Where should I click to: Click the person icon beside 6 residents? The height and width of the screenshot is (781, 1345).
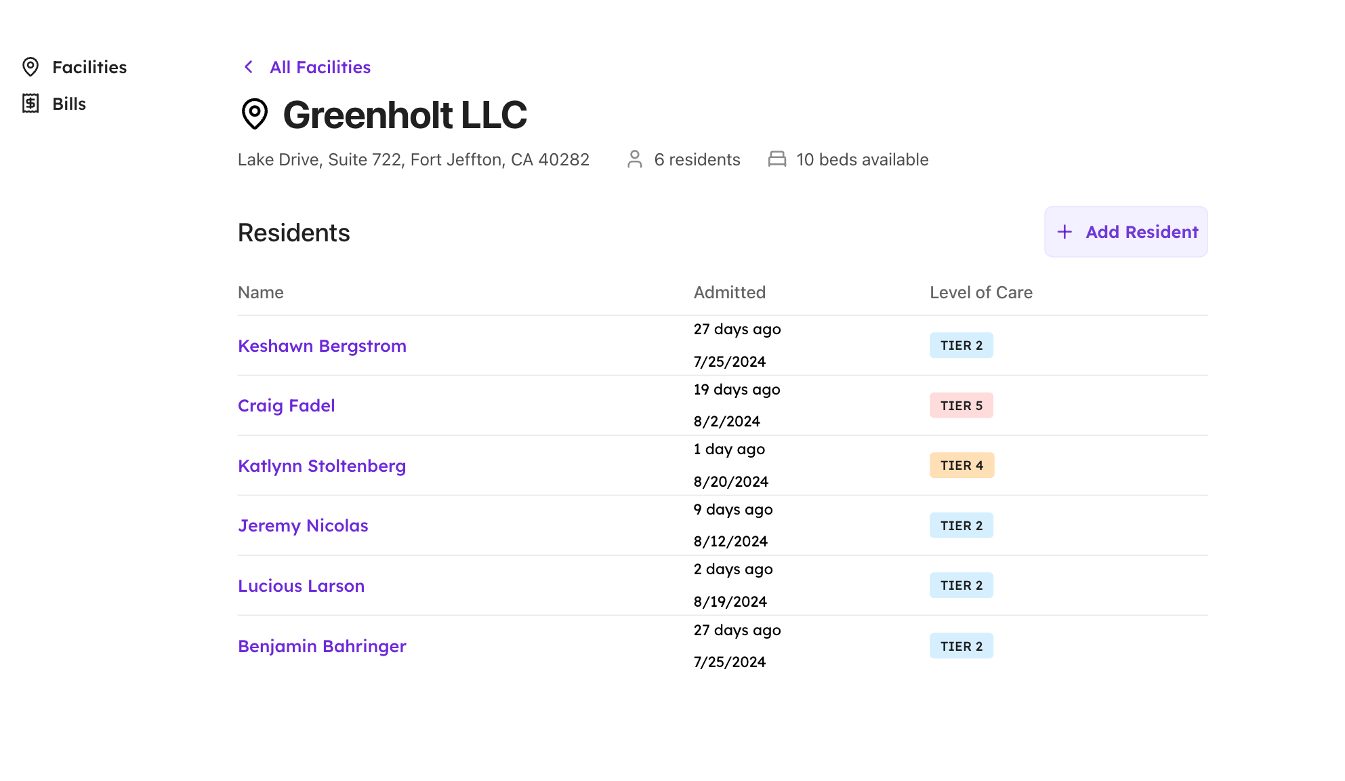(634, 159)
